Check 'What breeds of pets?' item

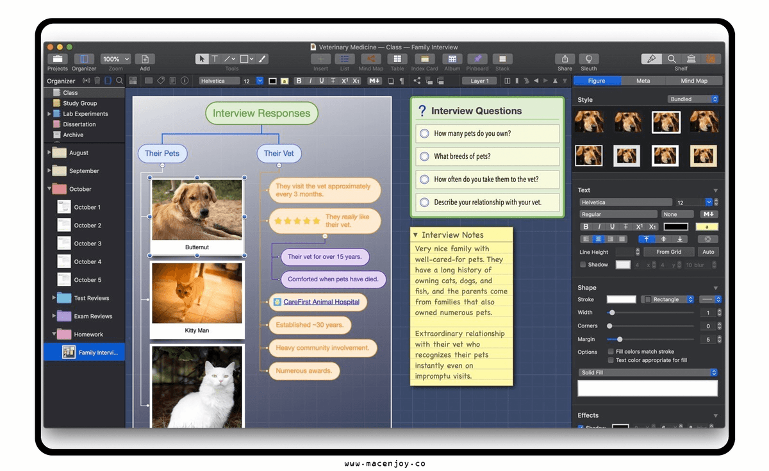(x=424, y=156)
